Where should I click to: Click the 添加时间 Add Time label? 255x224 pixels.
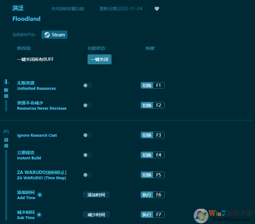26,195
